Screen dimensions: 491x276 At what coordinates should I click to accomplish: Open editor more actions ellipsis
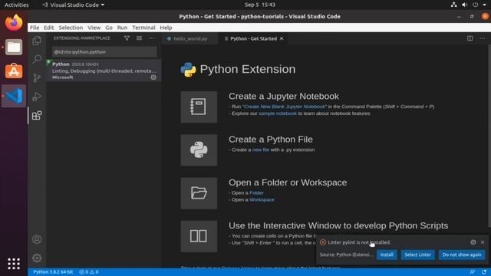[483, 38]
